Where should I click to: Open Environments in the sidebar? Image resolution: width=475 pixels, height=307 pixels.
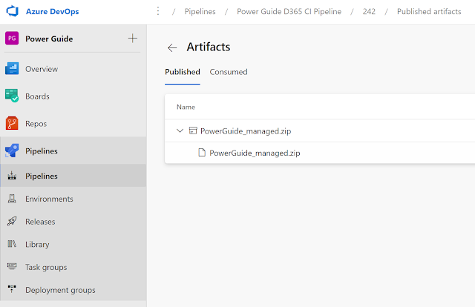[x=49, y=199]
